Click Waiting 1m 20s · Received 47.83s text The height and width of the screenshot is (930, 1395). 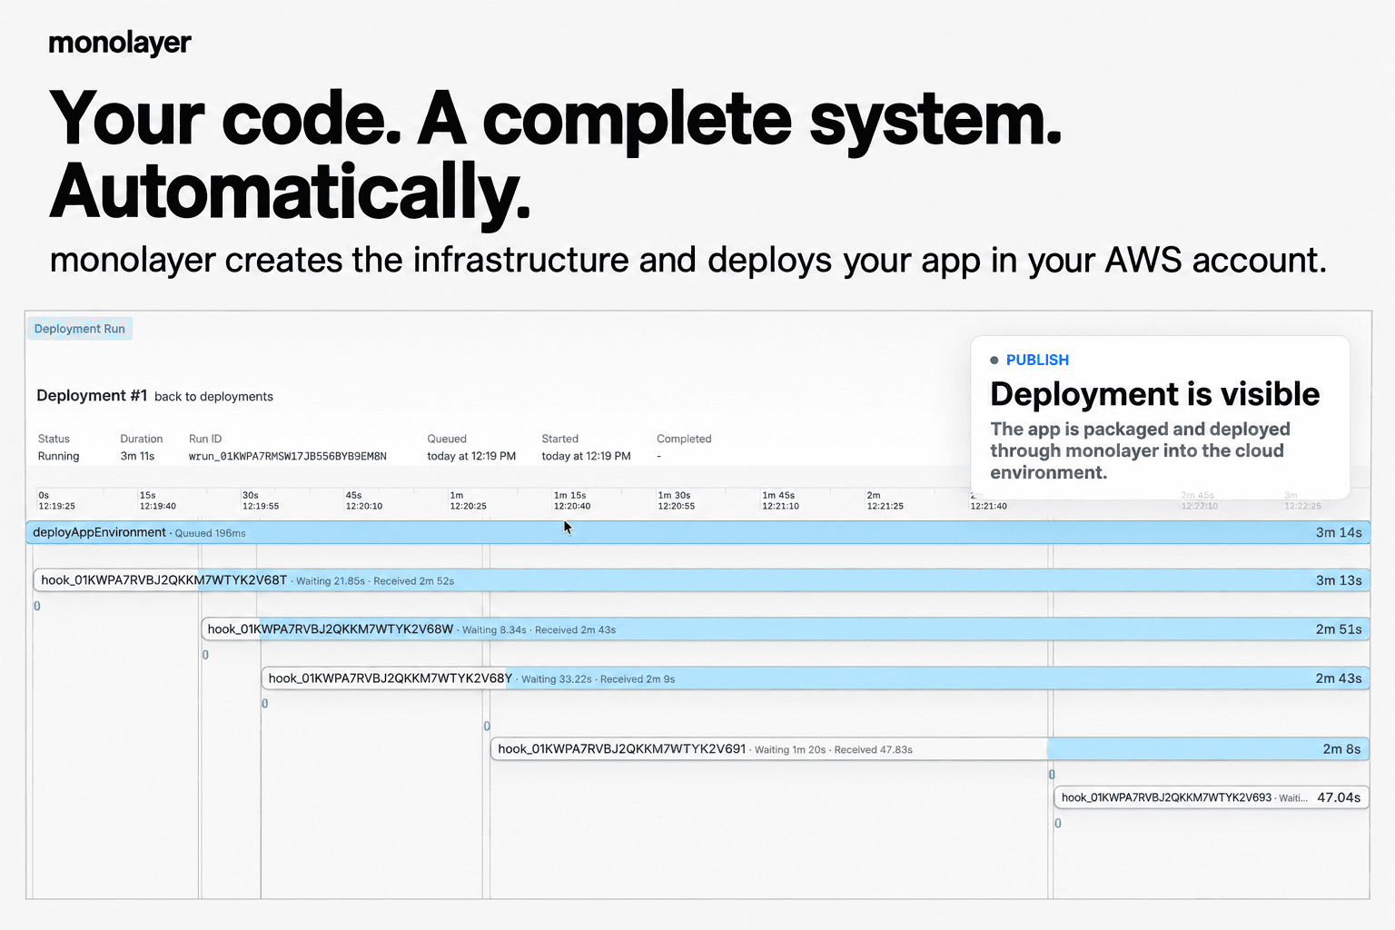[x=833, y=750]
